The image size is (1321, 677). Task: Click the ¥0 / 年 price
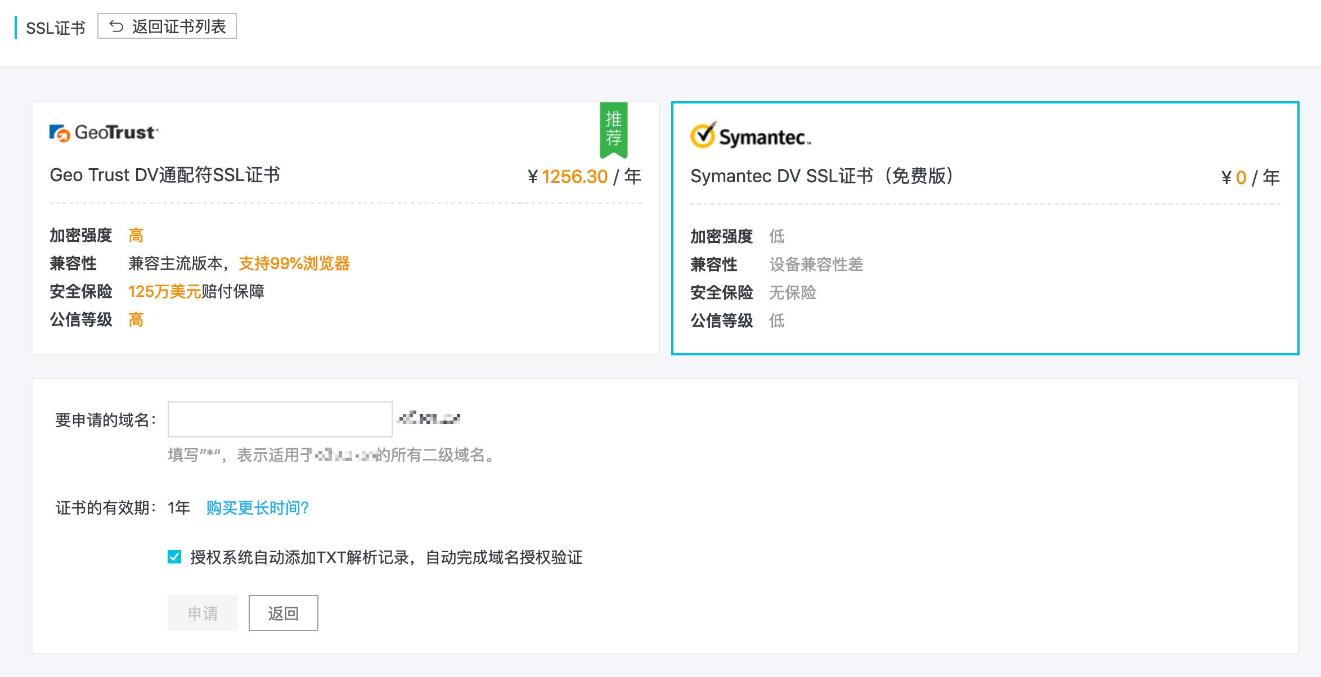[1250, 178]
